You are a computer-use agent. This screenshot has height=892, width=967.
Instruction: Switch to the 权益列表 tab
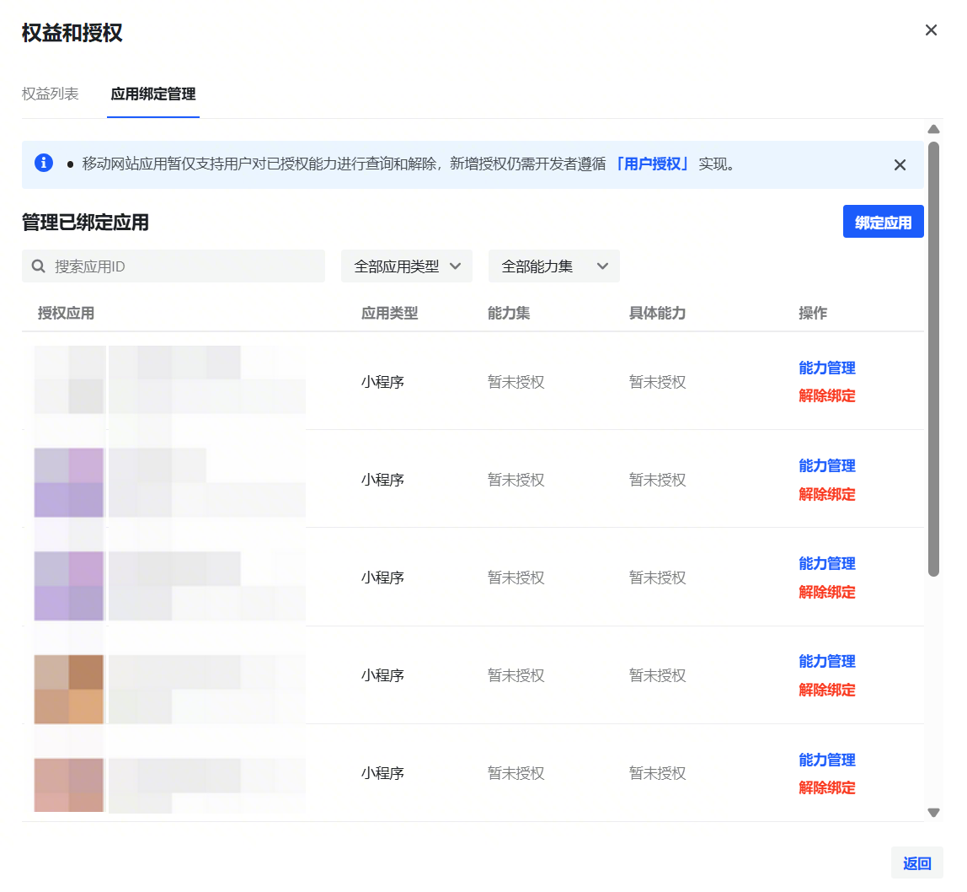point(51,94)
